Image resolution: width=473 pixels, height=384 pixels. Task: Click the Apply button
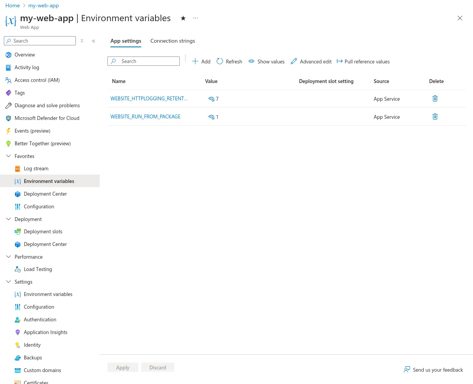(x=123, y=367)
